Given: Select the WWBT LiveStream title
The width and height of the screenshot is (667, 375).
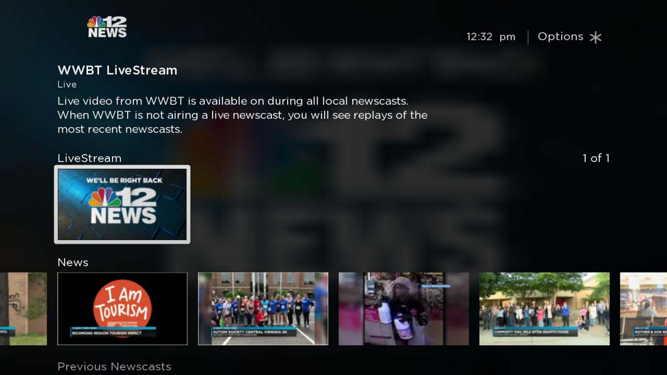Looking at the screenshot, I should pos(117,70).
